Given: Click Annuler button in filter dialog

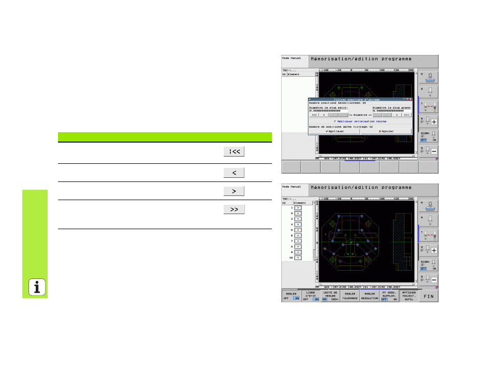Looking at the screenshot, I should pos(386,131).
